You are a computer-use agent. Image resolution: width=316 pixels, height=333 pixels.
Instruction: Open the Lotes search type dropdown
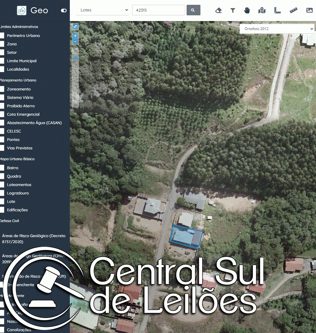(x=103, y=10)
